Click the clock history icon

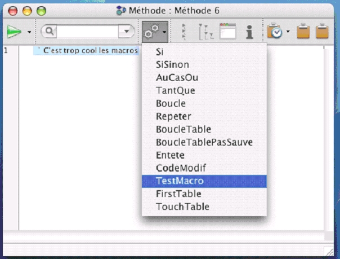pyautogui.click(x=275, y=32)
